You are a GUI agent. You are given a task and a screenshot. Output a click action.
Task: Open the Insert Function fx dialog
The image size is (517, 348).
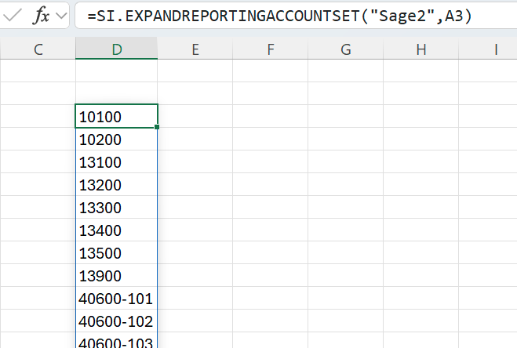(x=41, y=16)
